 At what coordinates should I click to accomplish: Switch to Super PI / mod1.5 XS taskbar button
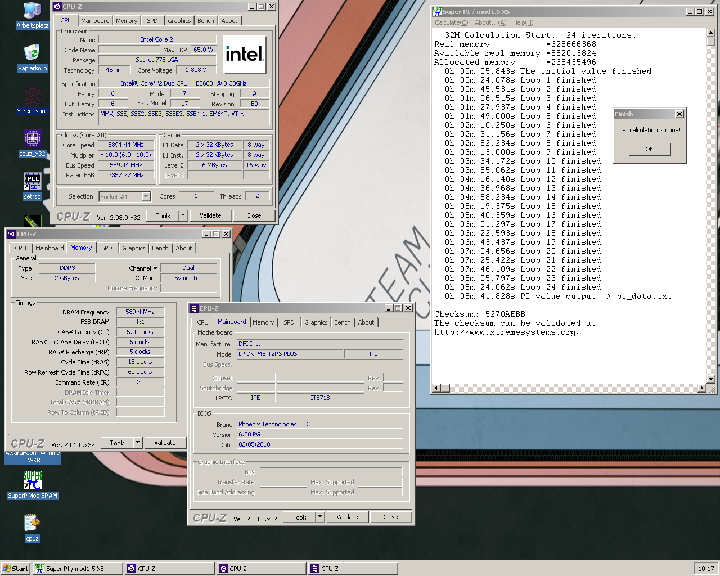pyautogui.click(x=78, y=569)
